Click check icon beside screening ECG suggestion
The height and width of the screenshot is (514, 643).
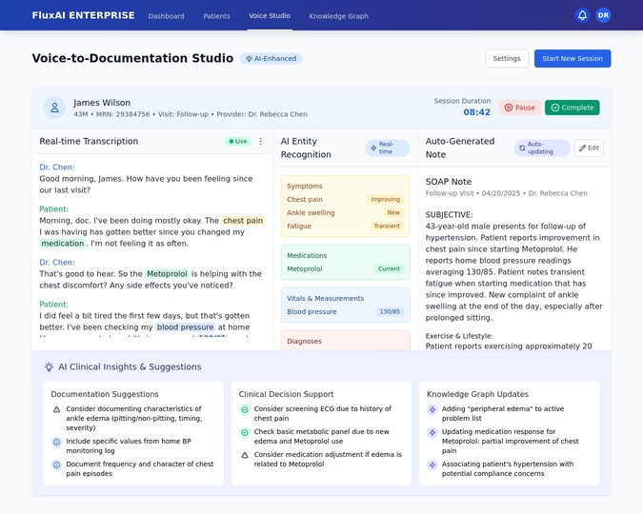[x=245, y=409]
